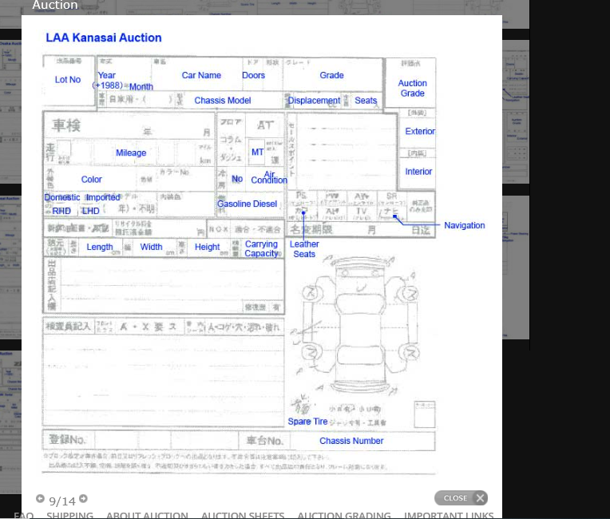Click the RHD label
Screen dimensions: 610x519
point(61,211)
